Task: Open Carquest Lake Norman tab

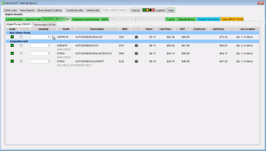Action: (86, 19)
